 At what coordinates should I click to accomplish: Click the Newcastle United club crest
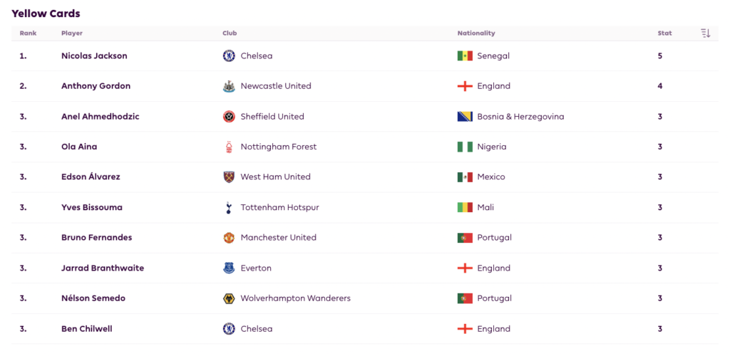[229, 86]
